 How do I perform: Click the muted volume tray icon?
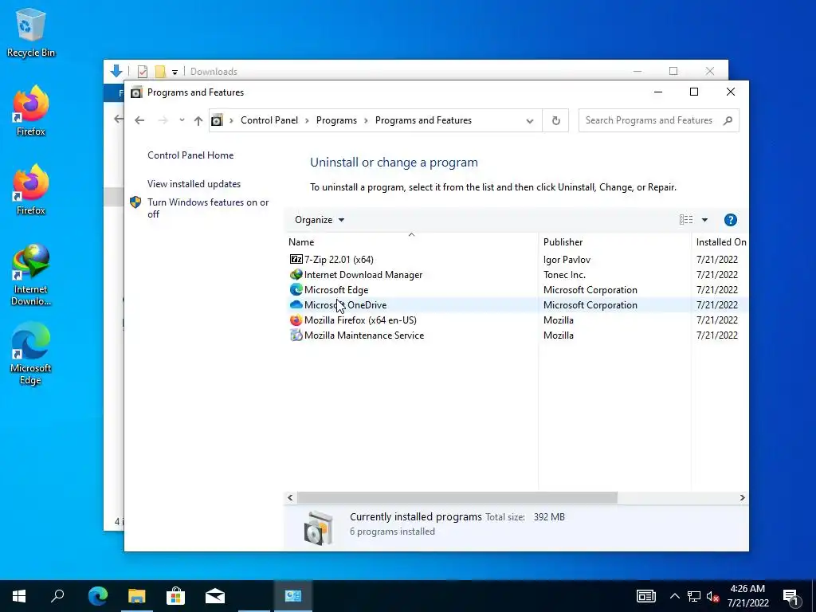tap(713, 596)
